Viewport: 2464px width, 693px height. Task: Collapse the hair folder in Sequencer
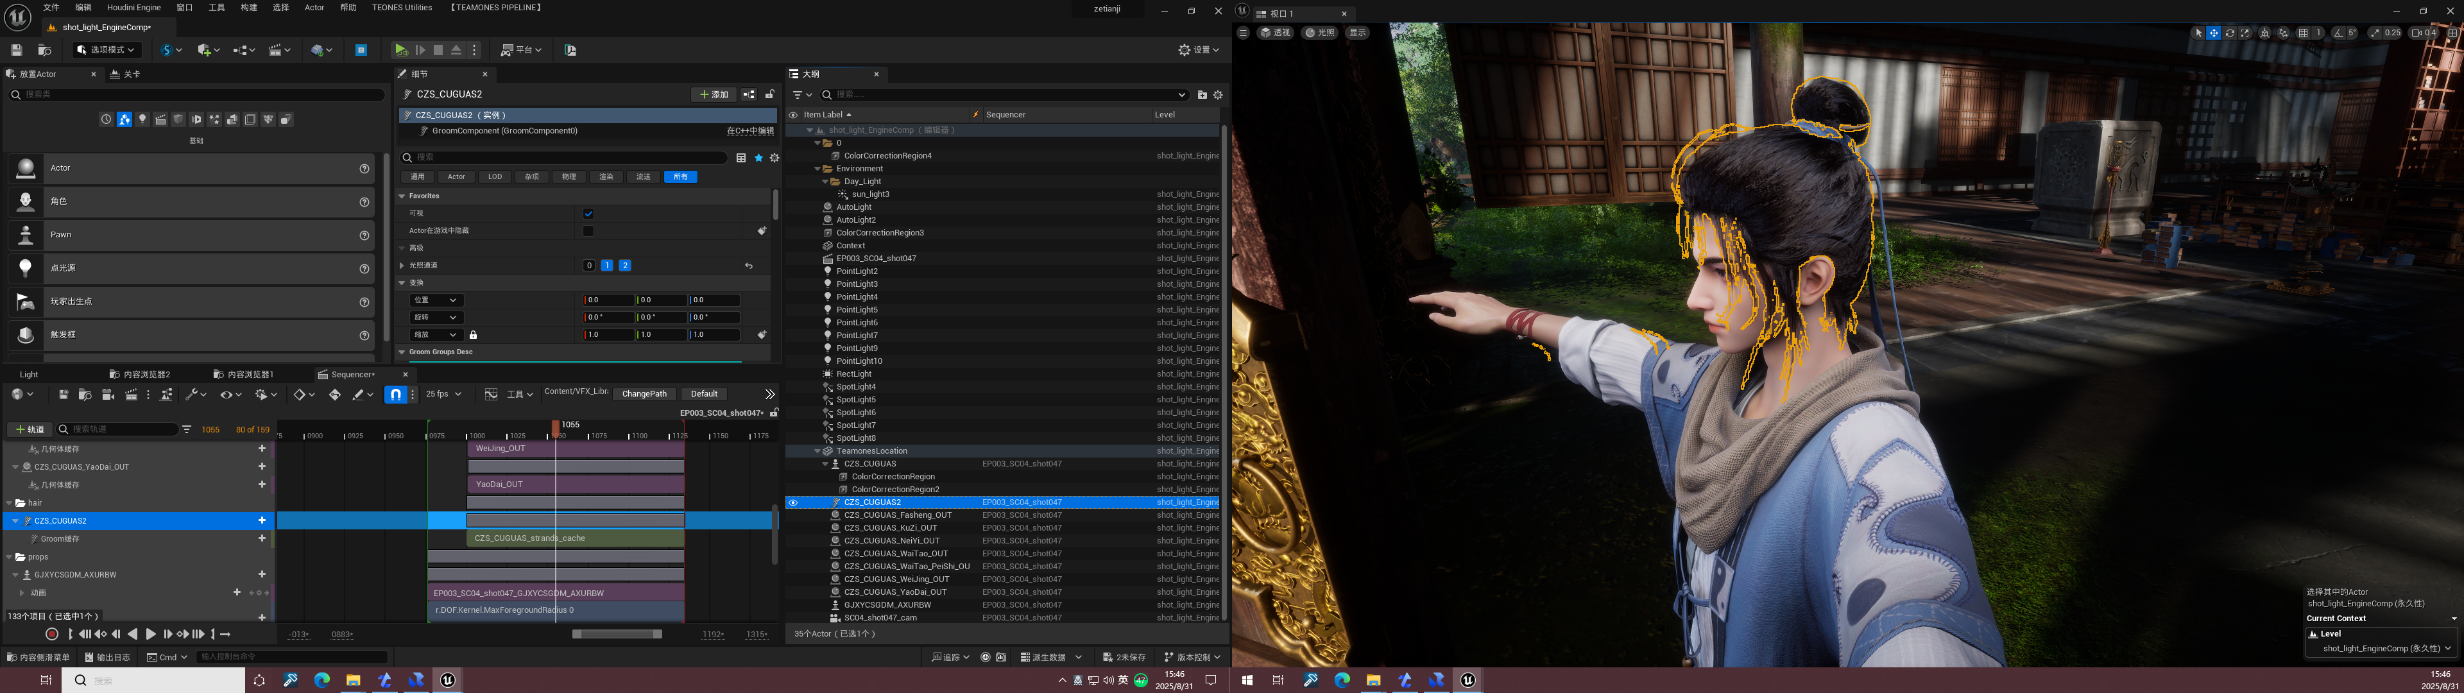coord(10,502)
